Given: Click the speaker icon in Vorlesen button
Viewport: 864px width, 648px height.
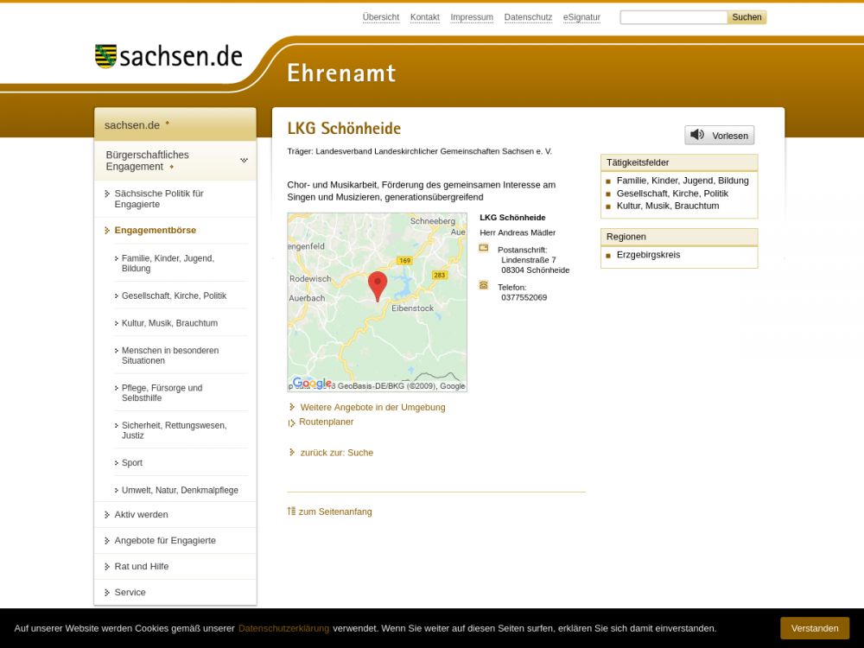Looking at the screenshot, I should click(x=697, y=135).
